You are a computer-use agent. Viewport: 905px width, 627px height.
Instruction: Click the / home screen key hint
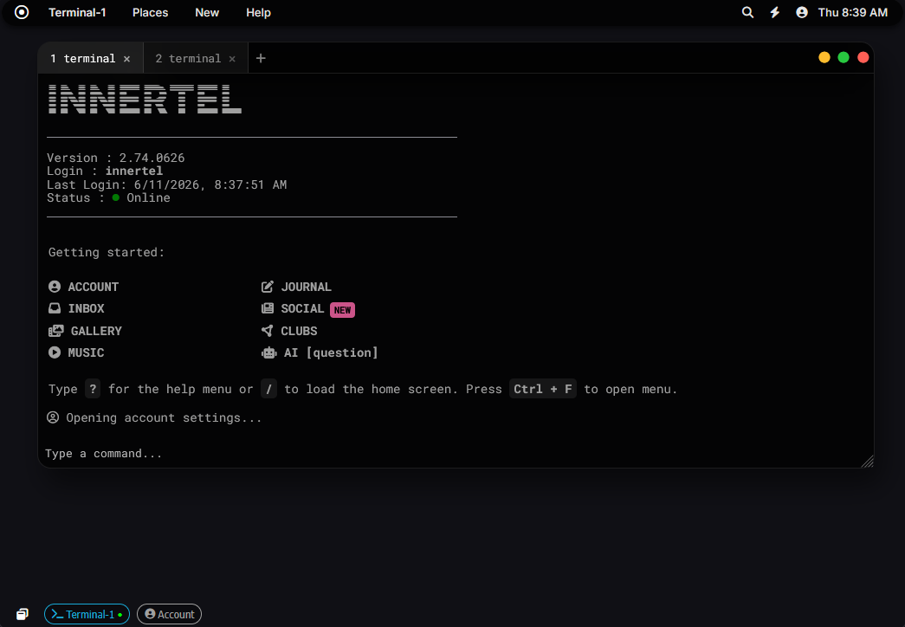pos(268,389)
